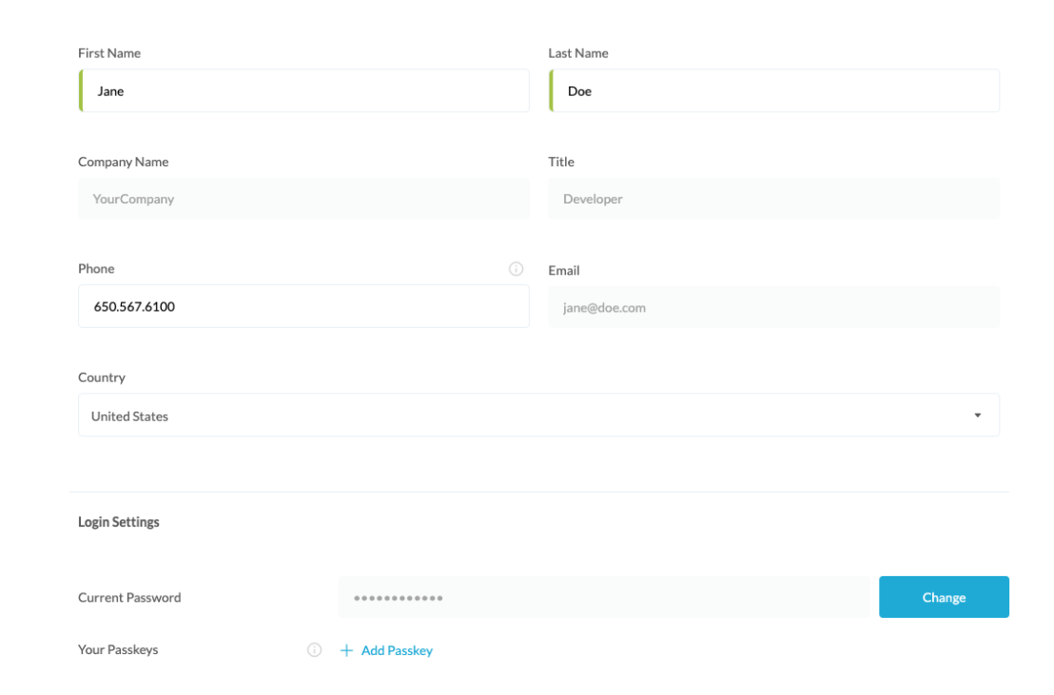Click the Email label above jane@doe.com
This screenshot has width=1054, height=695.
563,270
